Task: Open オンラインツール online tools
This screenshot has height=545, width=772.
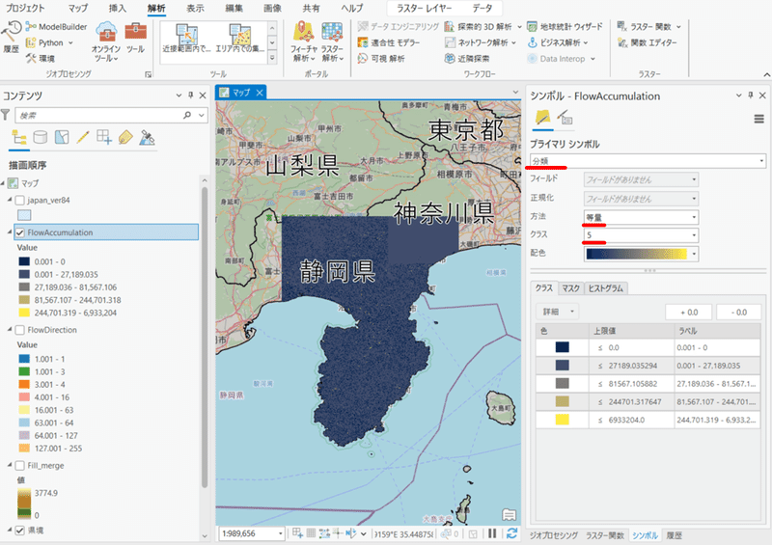Action: (106, 41)
